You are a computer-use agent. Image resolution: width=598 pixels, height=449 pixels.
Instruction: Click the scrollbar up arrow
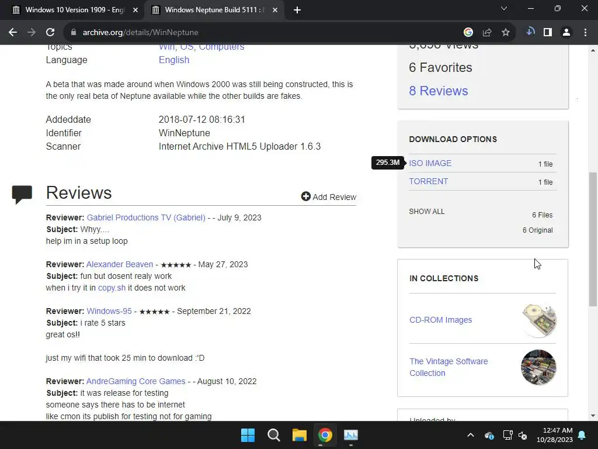click(x=593, y=50)
